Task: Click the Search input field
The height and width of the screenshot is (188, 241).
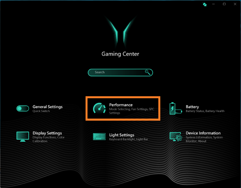Action: (x=117, y=72)
